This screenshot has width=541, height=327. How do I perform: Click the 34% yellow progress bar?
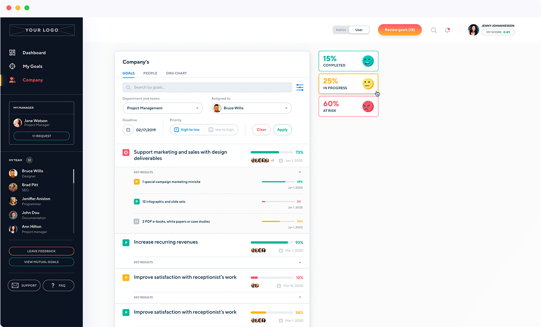point(272,313)
